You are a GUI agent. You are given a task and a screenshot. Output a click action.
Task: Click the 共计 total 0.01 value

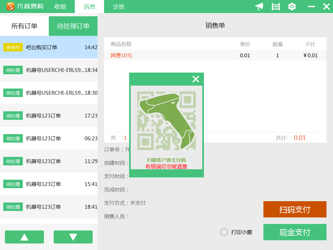(300, 138)
